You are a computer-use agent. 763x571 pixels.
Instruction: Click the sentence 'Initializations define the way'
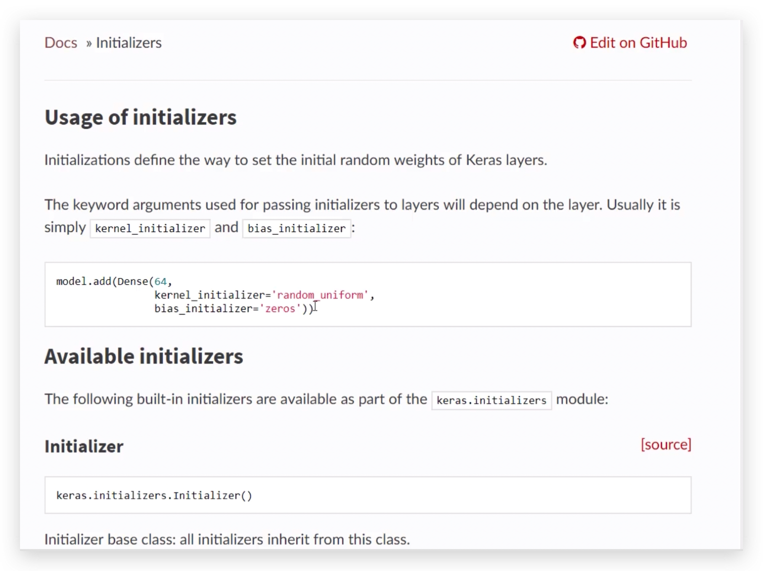coord(295,160)
